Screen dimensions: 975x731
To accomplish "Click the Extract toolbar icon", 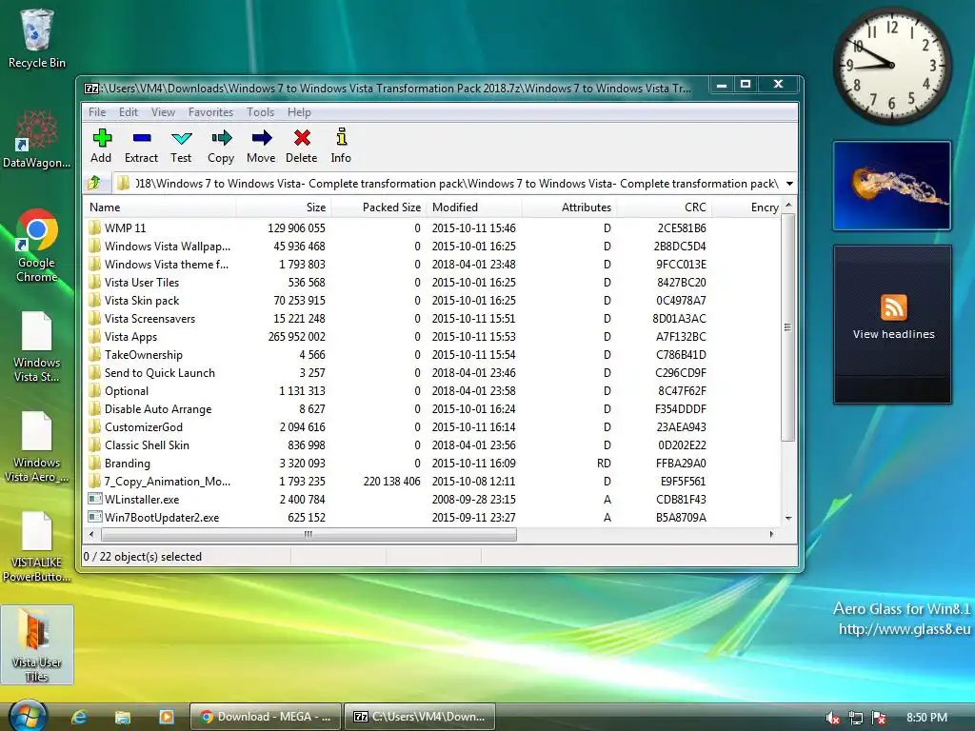I will (142, 137).
